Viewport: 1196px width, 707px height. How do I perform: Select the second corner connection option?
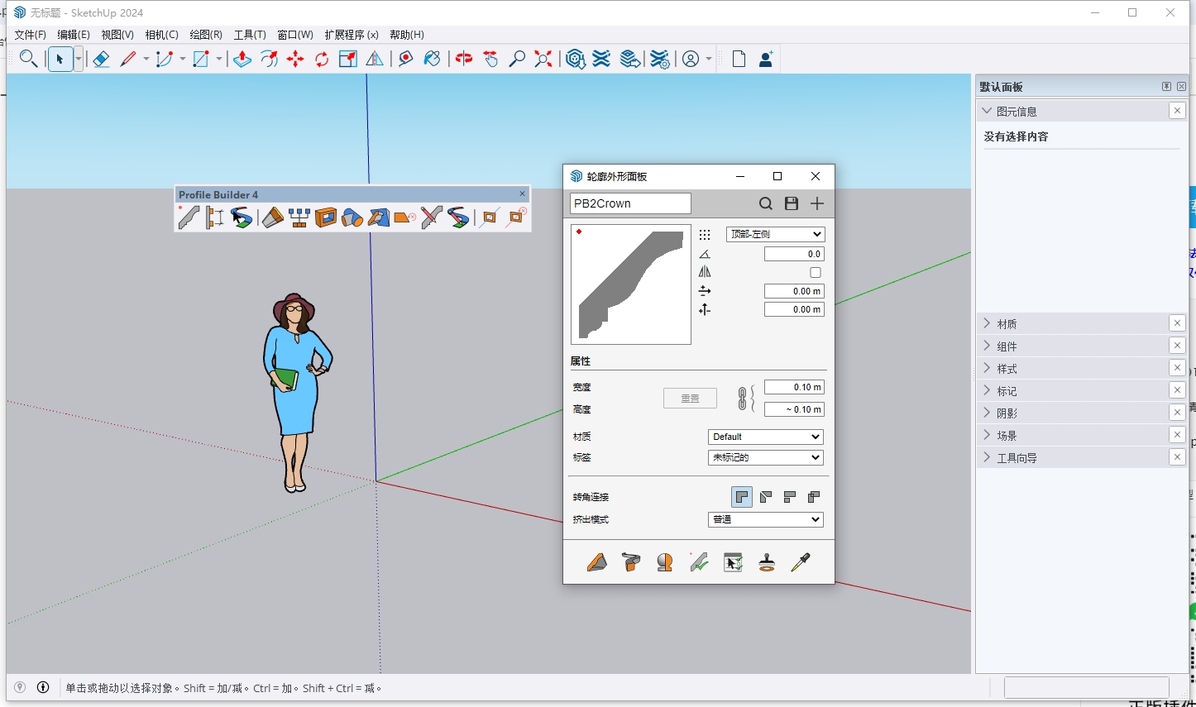765,496
